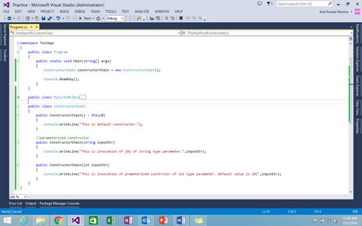Open the HELP menu
Viewport: 362px width, 226px height.
point(178,12)
